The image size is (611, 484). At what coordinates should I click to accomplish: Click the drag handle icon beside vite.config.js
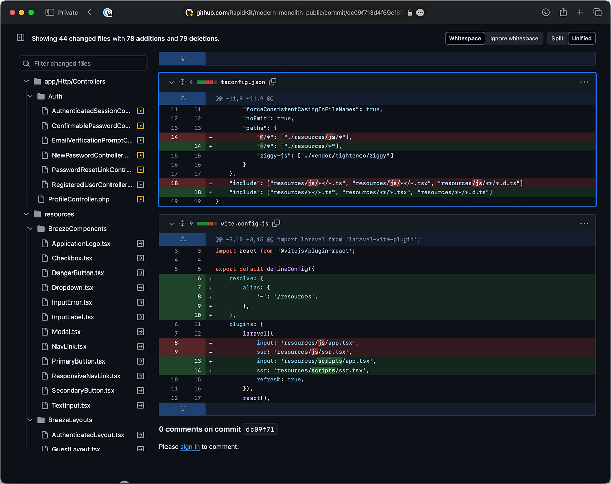coord(182,223)
